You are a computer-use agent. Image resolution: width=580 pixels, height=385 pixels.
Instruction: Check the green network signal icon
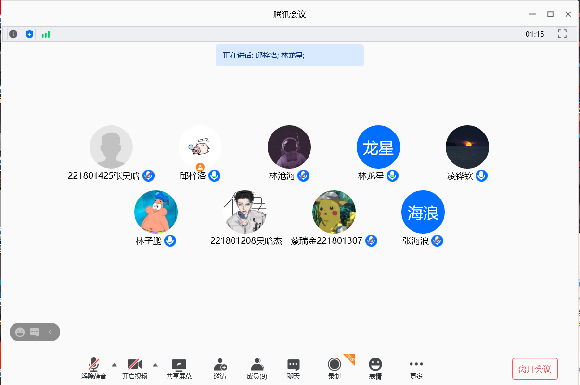(46, 34)
